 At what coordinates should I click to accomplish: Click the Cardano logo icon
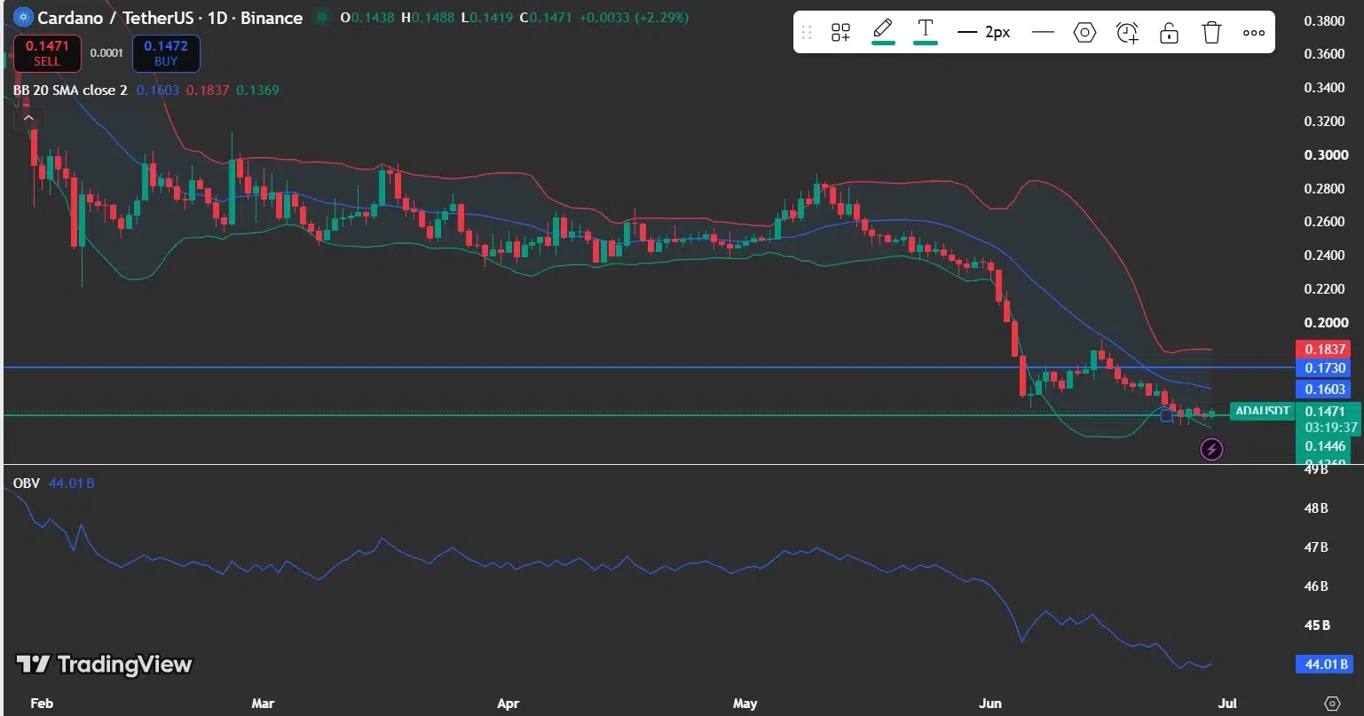[x=23, y=17]
